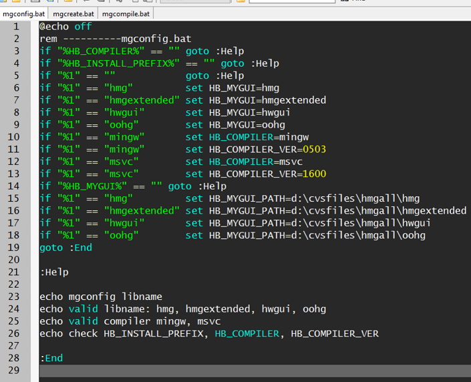The height and width of the screenshot is (382, 471).
Task: Click the 0503 compiler version value
Action: (x=314, y=149)
